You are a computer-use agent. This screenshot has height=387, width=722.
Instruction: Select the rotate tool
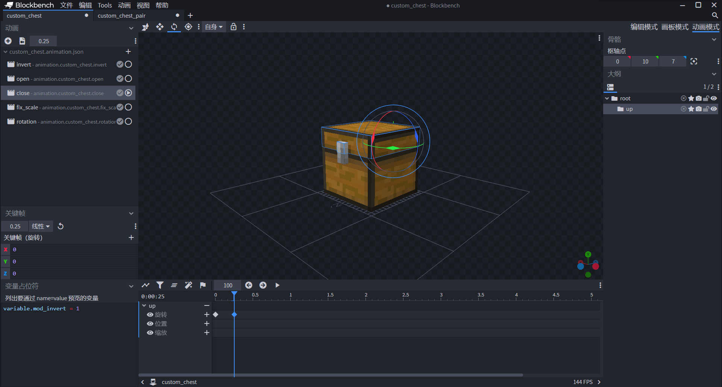(x=174, y=27)
